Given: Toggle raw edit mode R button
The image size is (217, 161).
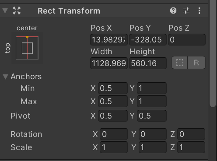Looking at the screenshot, I should (196, 63).
